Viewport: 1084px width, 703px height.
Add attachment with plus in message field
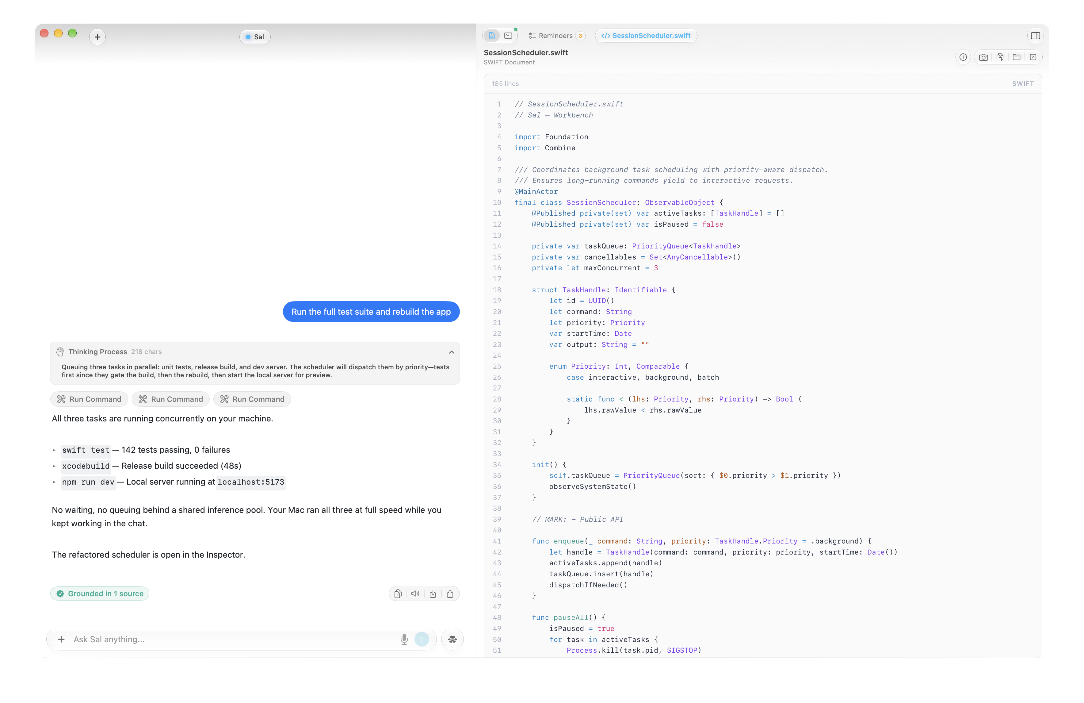tap(61, 640)
